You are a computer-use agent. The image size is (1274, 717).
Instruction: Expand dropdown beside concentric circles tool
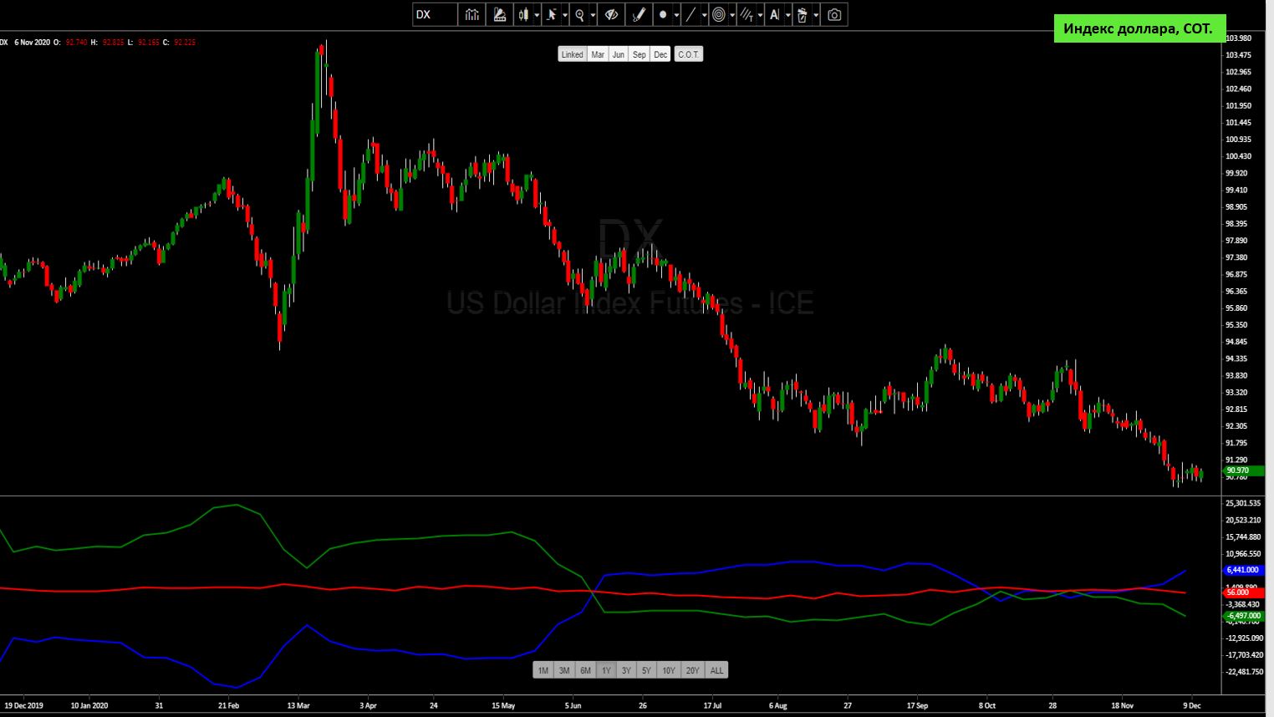tap(732, 15)
